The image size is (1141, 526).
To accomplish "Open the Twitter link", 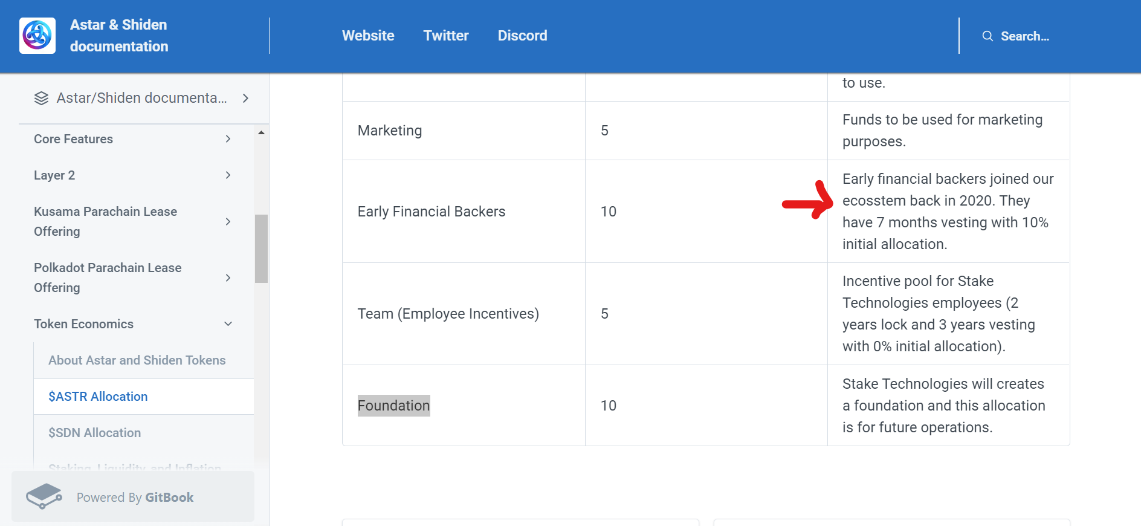I will (x=446, y=36).
